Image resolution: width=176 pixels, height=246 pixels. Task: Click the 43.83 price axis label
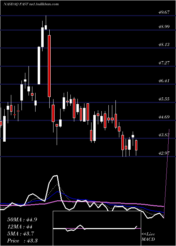164,135
